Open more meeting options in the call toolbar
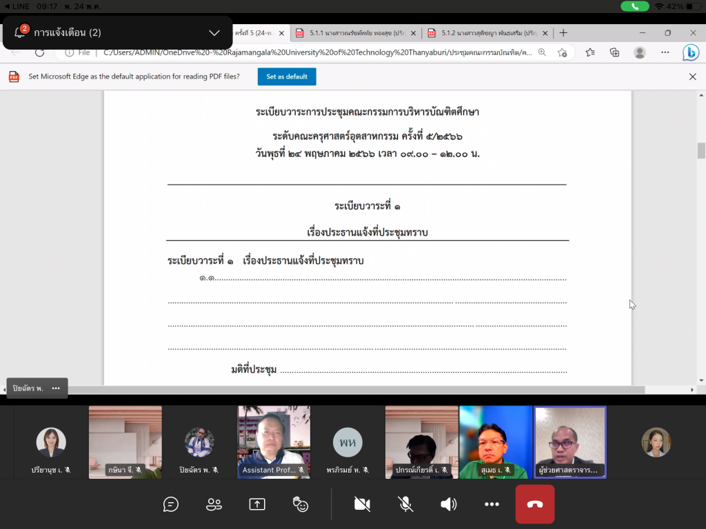 (x=492, y=504)
